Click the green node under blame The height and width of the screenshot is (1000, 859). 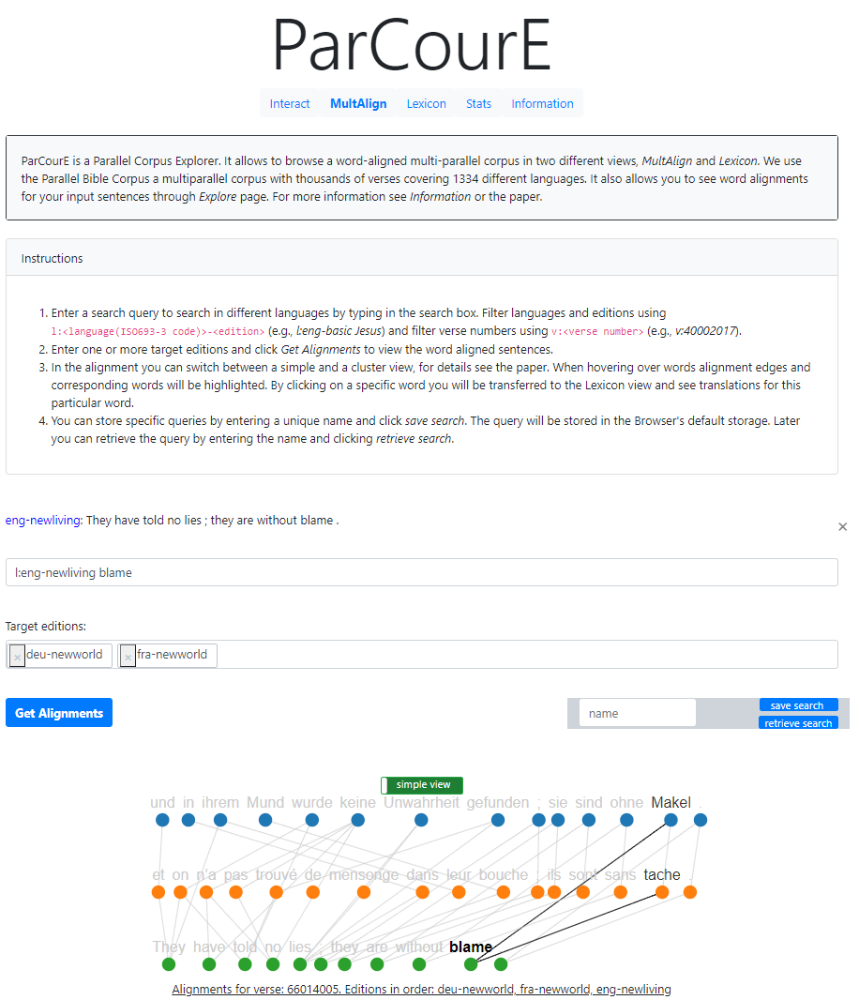471,964
